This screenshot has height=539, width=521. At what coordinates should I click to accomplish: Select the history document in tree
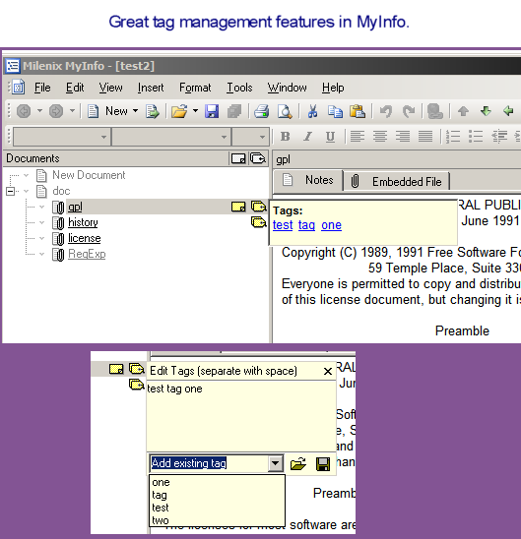(83, 222)
